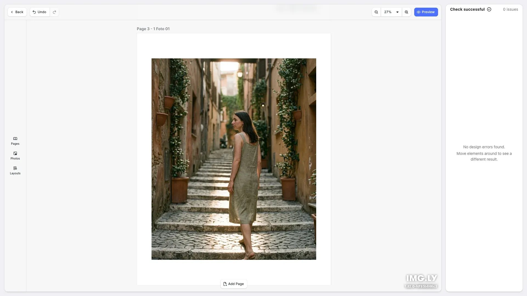Undo the last action
The height and width of the screenshot is (296, 527).
[40, 12]
